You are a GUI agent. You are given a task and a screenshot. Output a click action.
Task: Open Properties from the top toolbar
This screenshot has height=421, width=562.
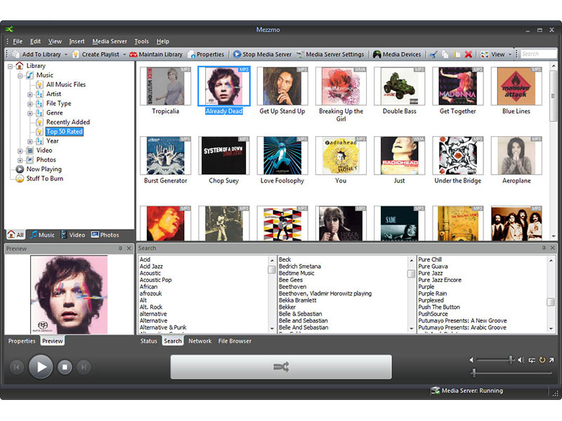[x=206, y=55]
